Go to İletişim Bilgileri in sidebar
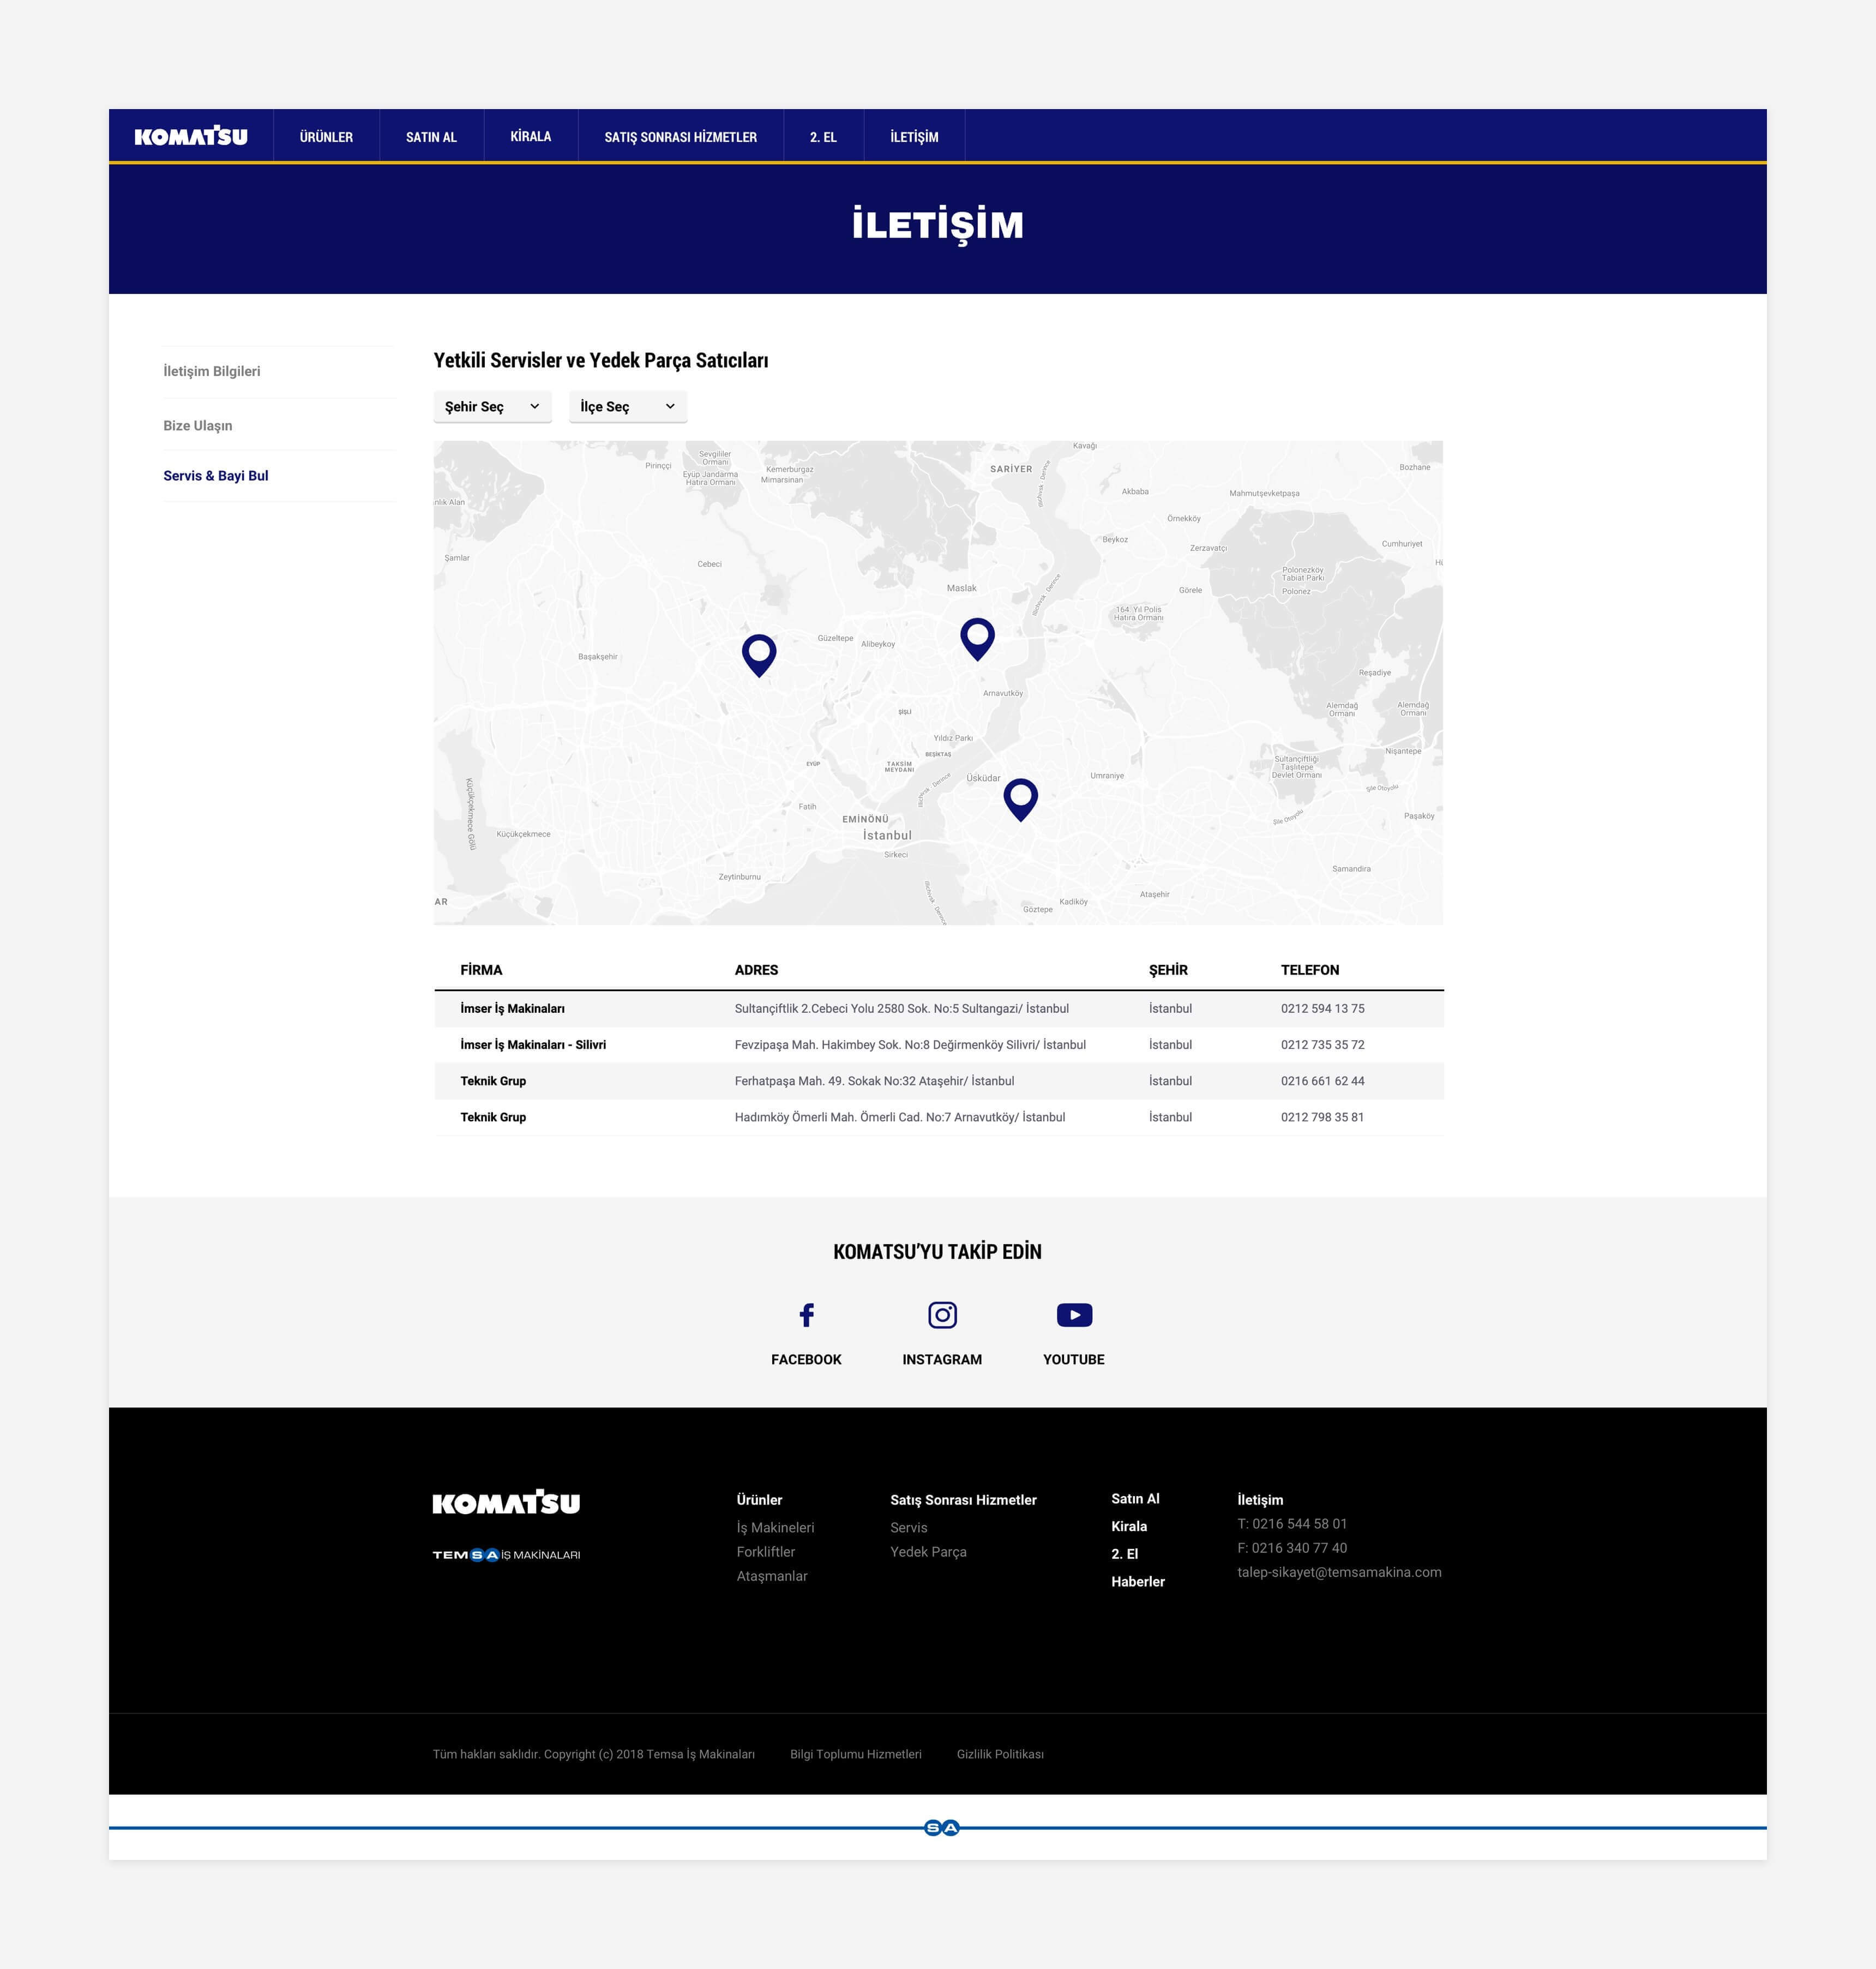Screen dimensions: 1876x1969 [x=212, y=371]
